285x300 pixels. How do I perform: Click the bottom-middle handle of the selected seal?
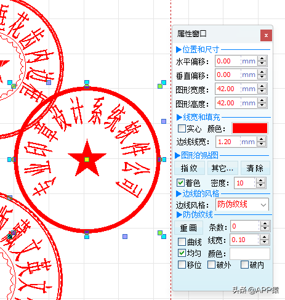point(87,237)
